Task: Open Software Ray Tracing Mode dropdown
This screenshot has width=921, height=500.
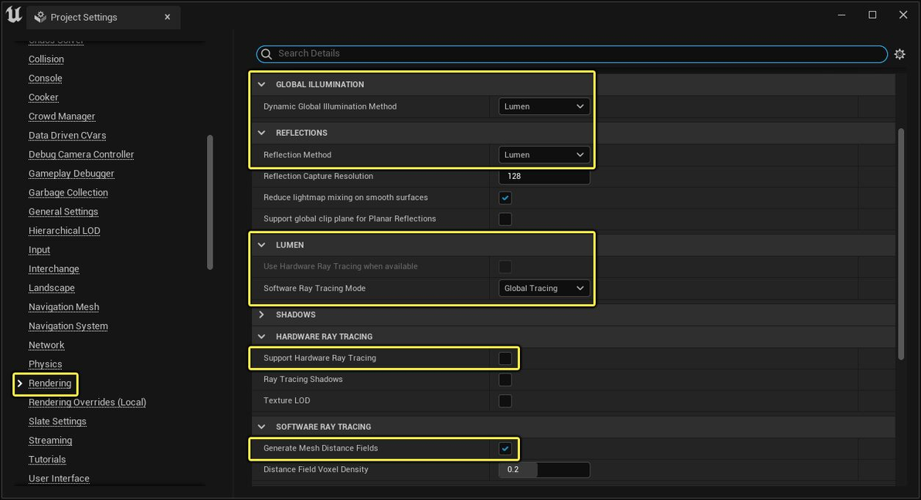Action: click(544, 289)
